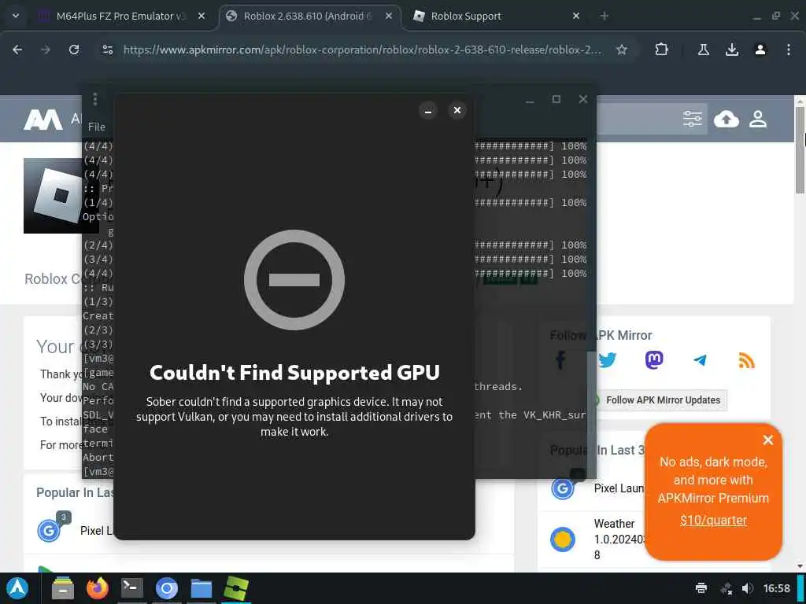Open archive manager icon in taskbar
Viewport: 806px width, 604px height.
point(63,588)
